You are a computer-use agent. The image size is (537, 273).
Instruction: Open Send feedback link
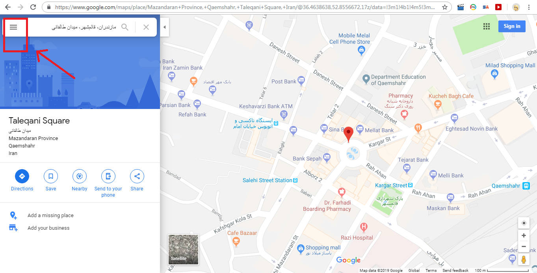click(x=455, y=270)
